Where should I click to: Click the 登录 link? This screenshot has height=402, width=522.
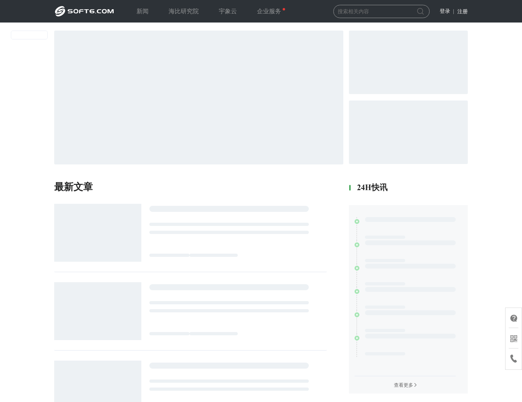pos(445,11)
